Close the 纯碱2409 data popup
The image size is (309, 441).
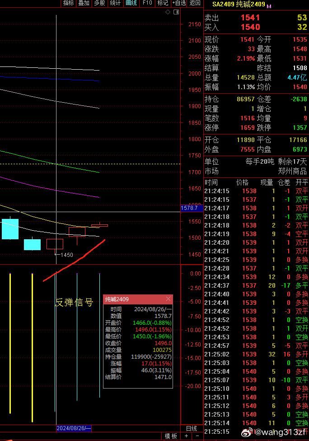click(x=168, y=299)
